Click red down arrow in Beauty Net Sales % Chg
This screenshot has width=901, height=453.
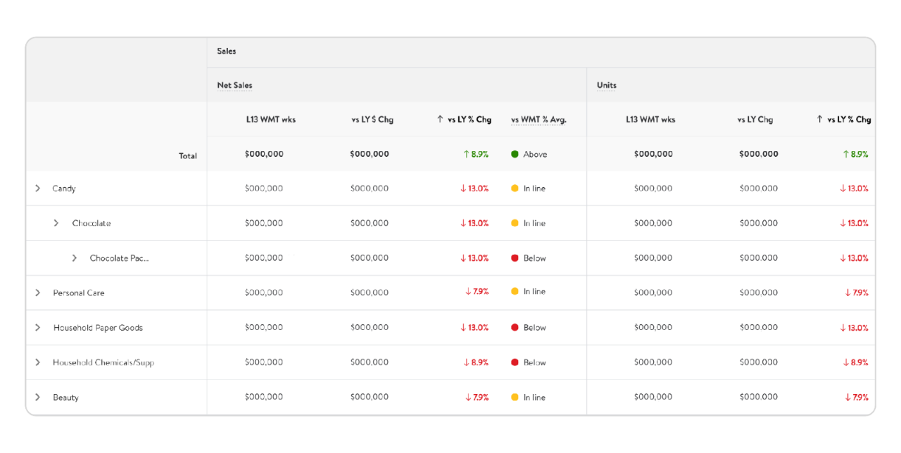(x=468, y=397)
